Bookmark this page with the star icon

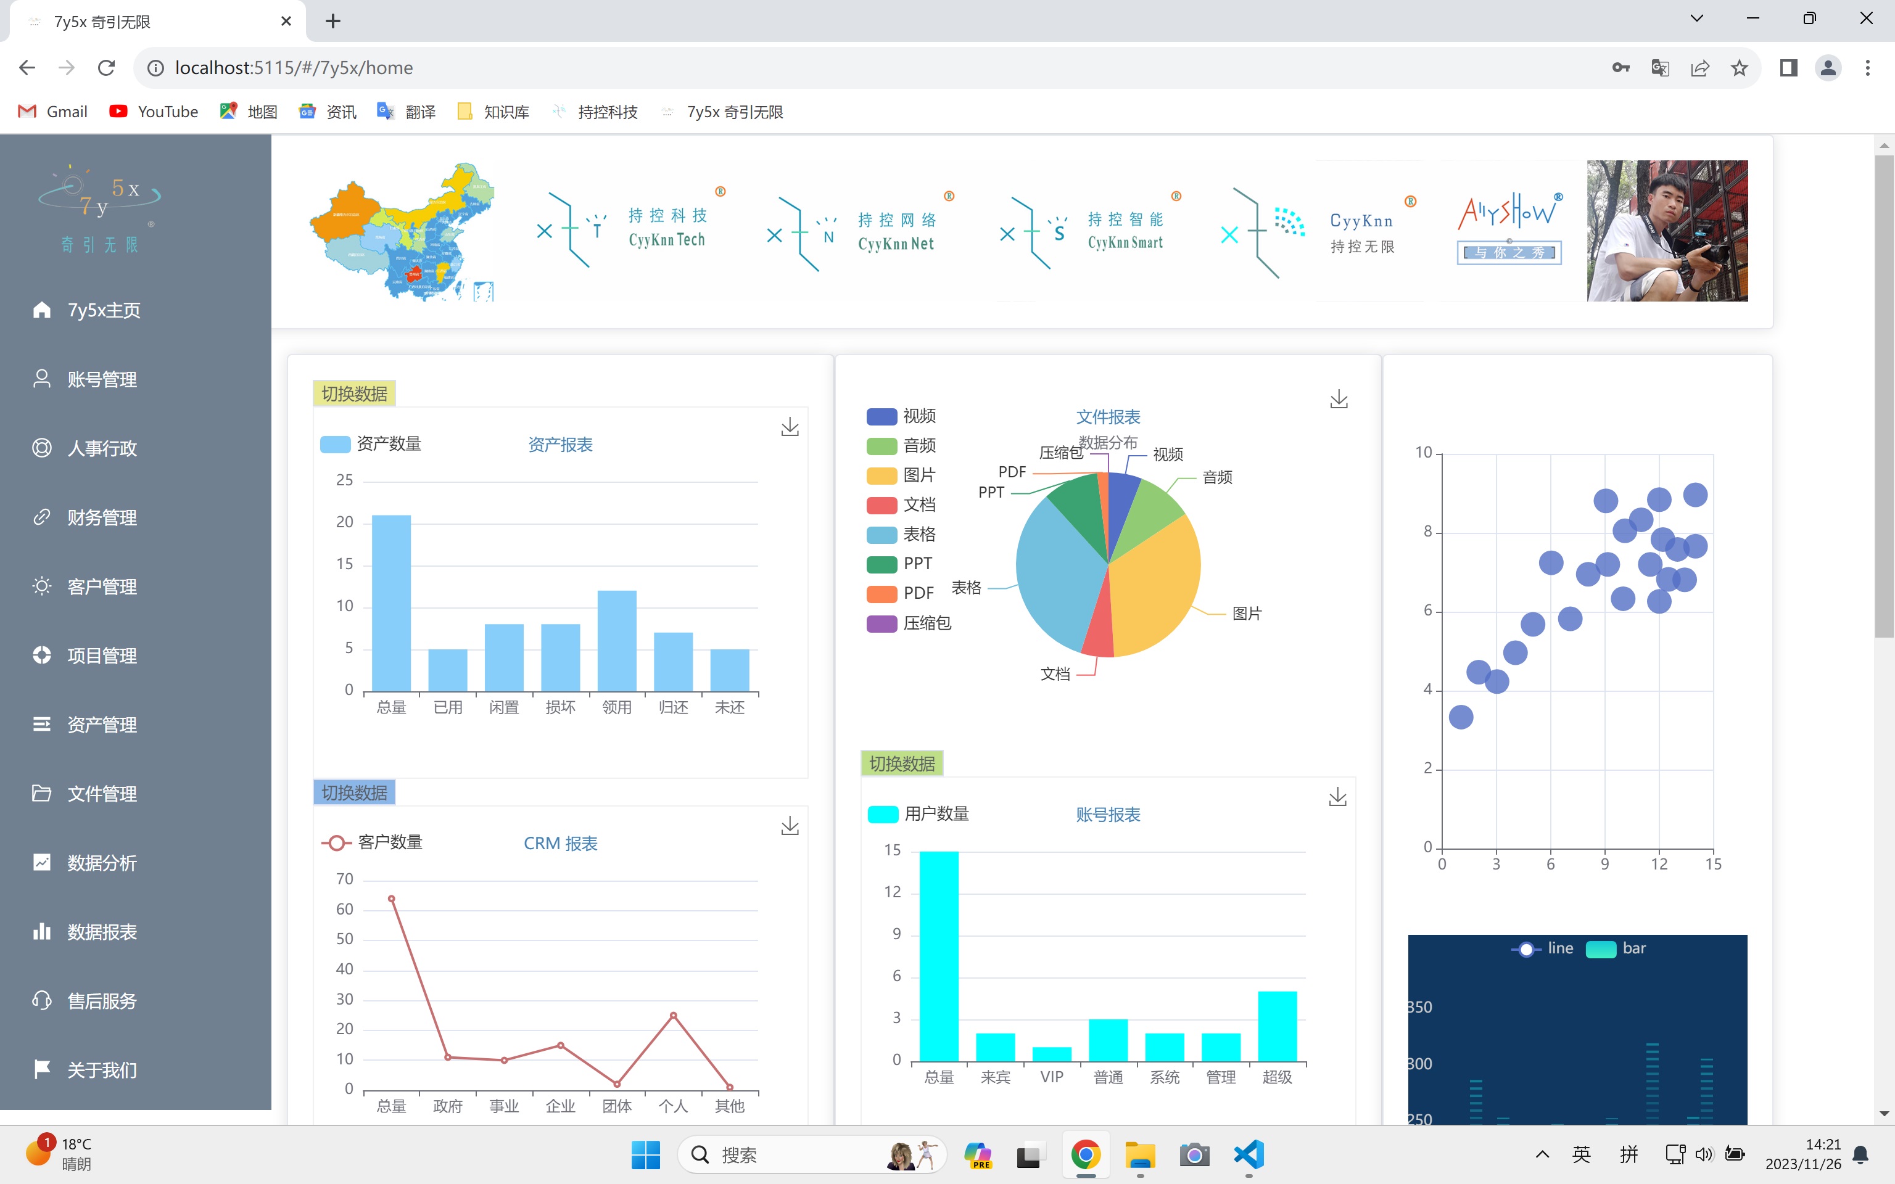(1739, 68)
